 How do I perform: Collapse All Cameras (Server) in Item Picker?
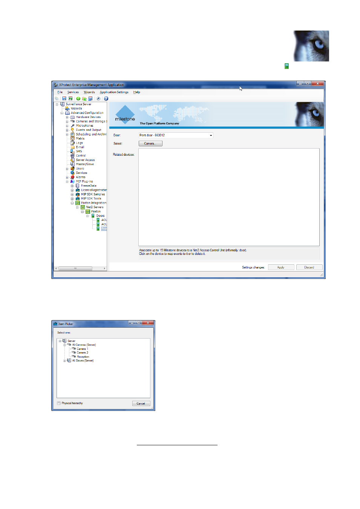[x=64, y=345]
